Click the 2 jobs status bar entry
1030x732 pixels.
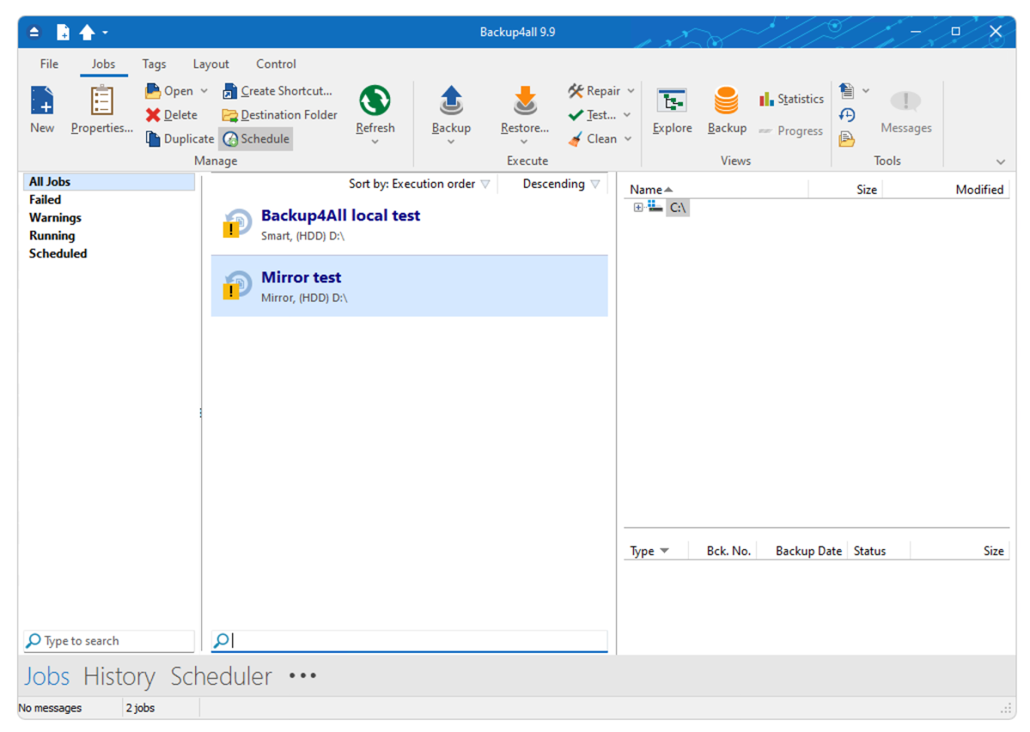tap(140, 708)
